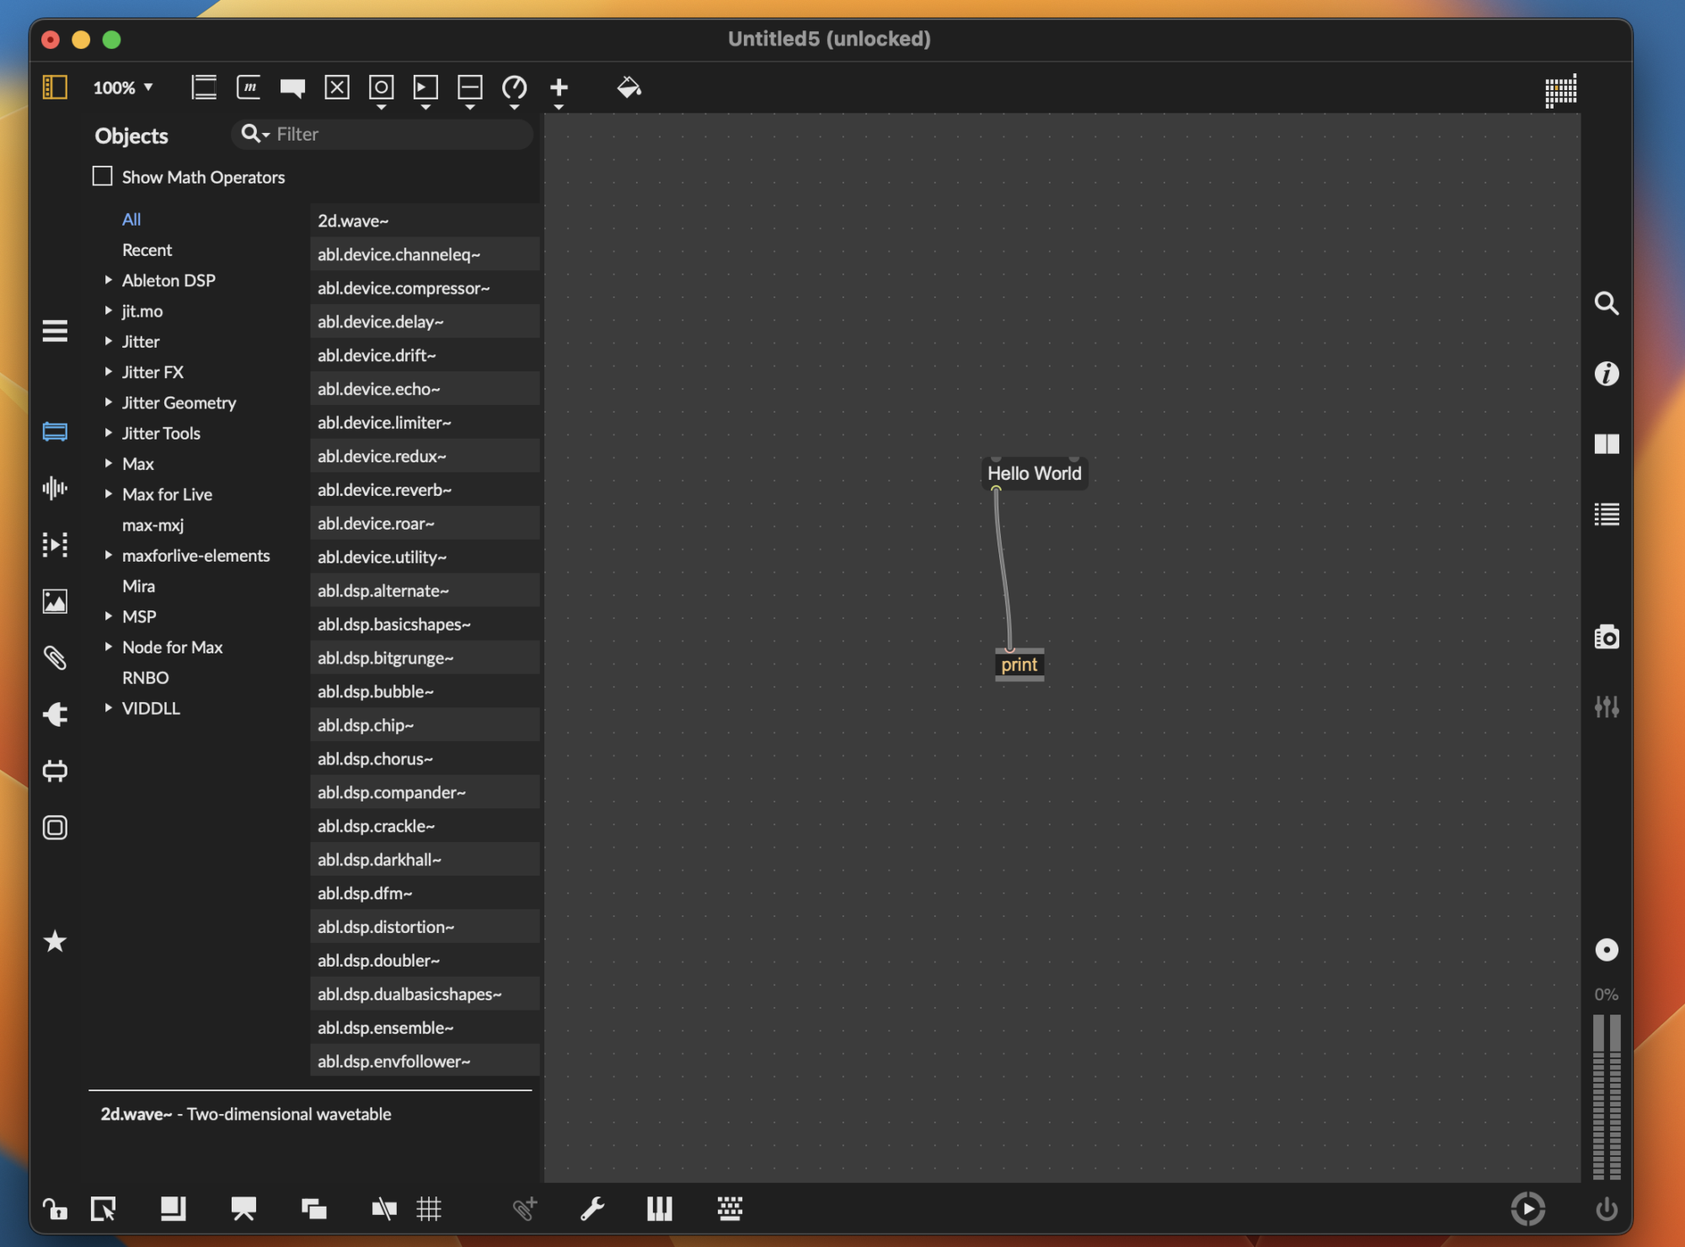Screen dimensions: 1685x1247
Task: Click abl.device.reverb~ in object list
Action: tap(384, 490)
